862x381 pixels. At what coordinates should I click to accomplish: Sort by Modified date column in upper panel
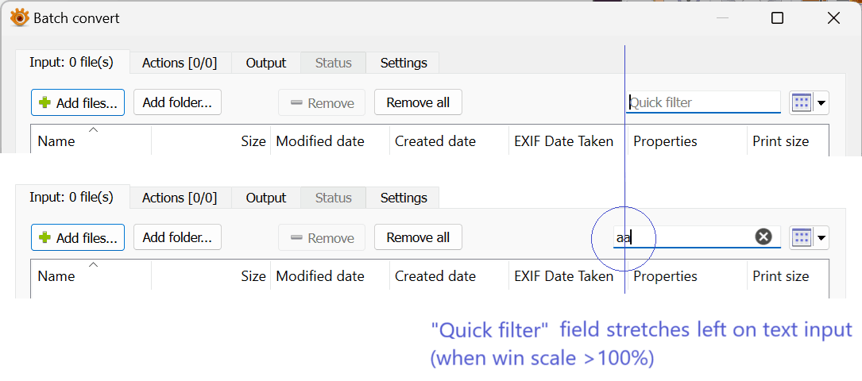click(320, 141)
